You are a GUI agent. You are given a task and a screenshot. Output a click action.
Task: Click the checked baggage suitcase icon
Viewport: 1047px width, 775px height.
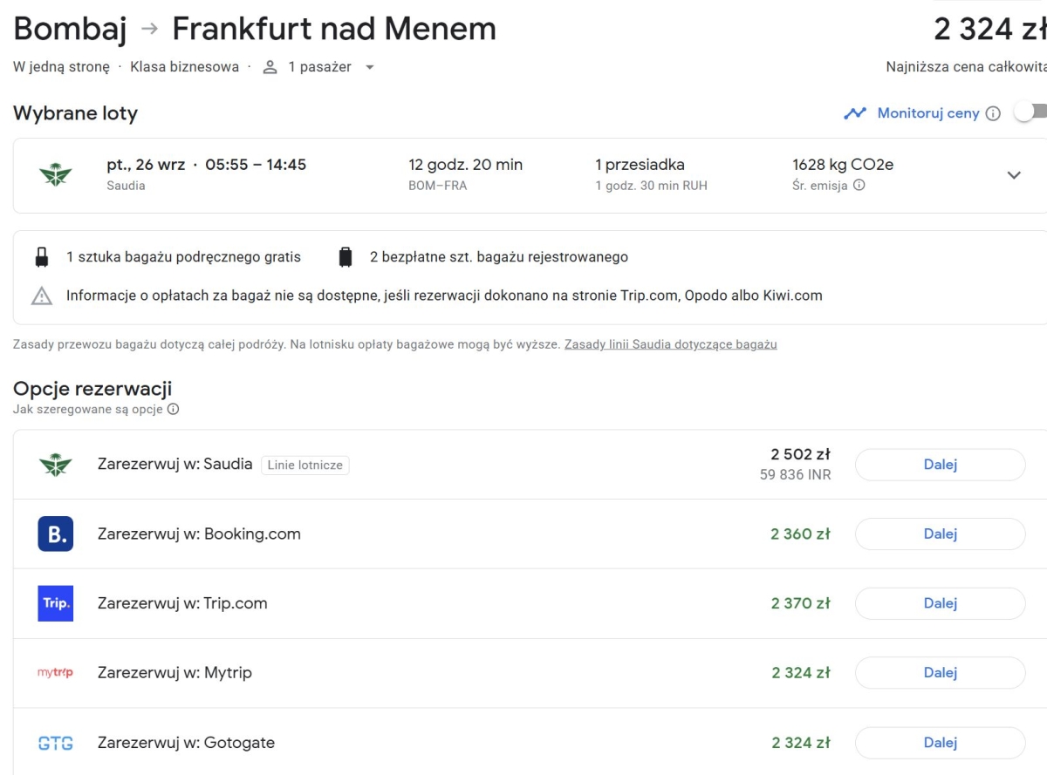click(346, 257)
